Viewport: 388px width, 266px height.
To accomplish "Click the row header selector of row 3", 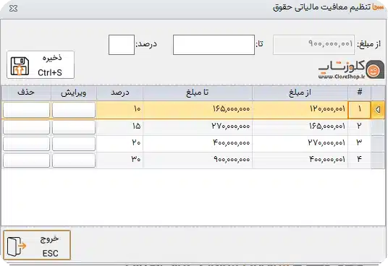I will coord(378,144).
